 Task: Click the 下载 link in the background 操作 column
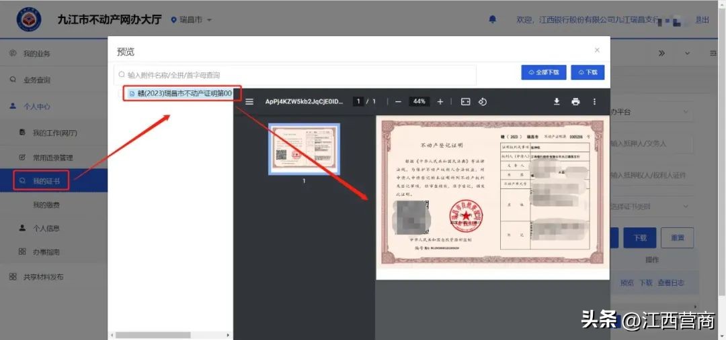click(x=645, y=283)
